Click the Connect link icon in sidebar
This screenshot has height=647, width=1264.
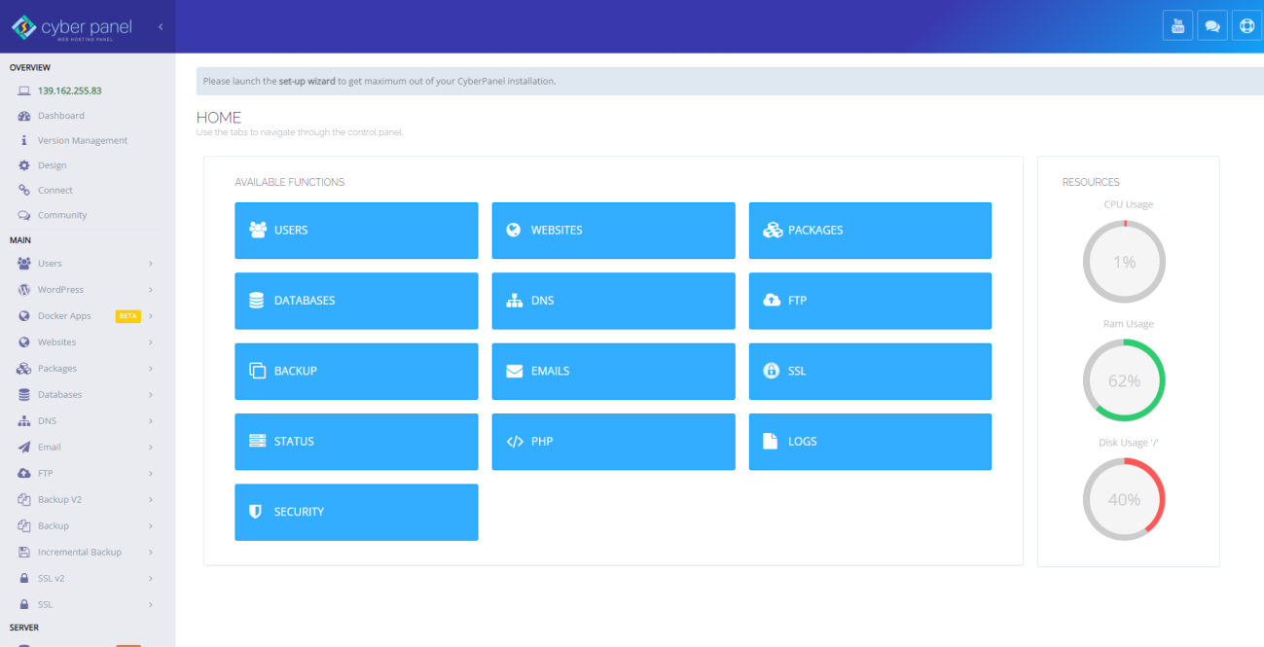click(x=24, y=190)
